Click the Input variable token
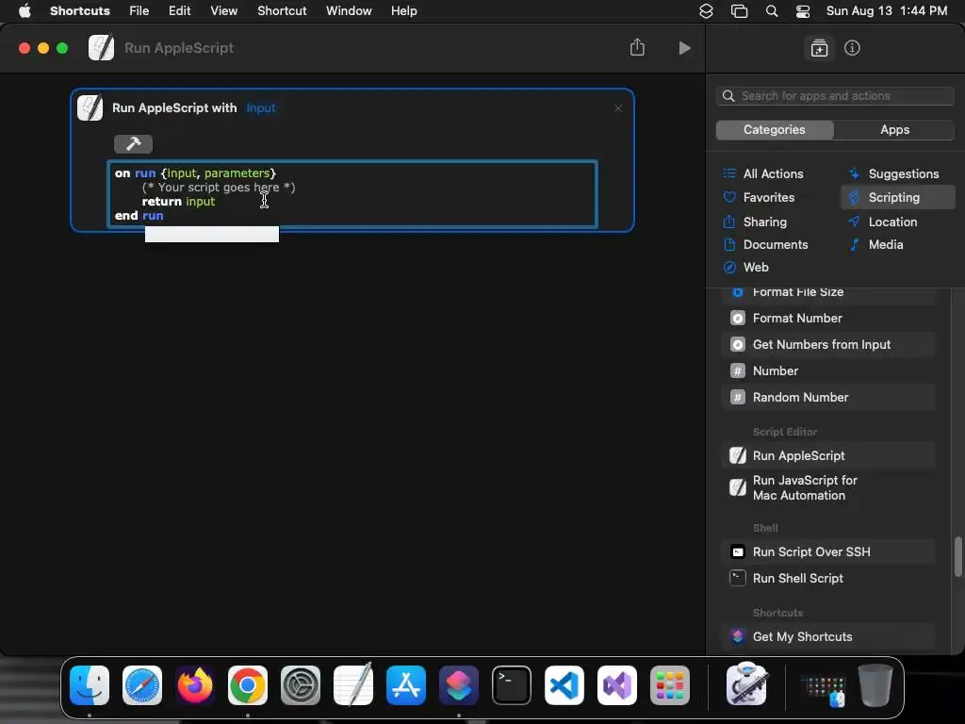965x724 pixels. point(261,108)
